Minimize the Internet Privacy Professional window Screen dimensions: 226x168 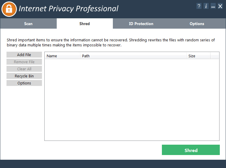click(213, 6)
